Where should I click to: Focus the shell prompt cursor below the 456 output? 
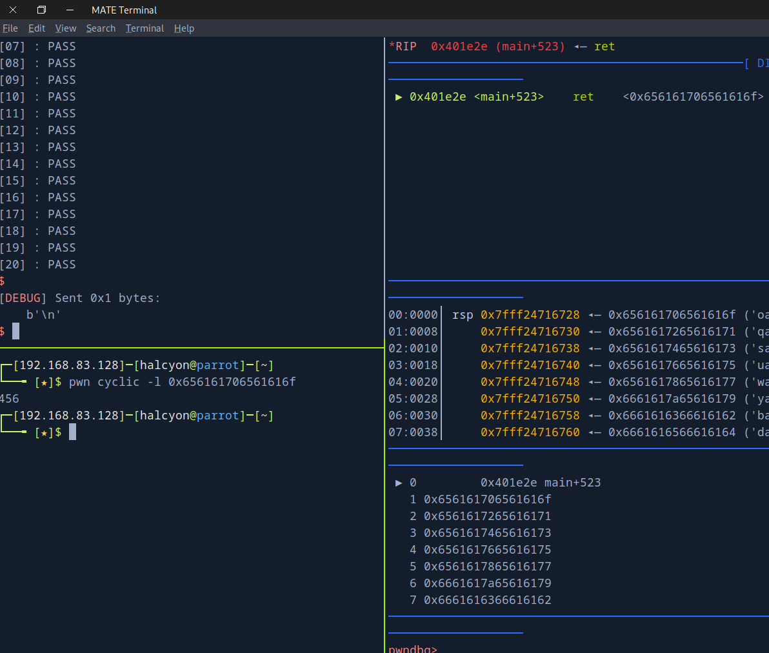(x=72, y=432)
